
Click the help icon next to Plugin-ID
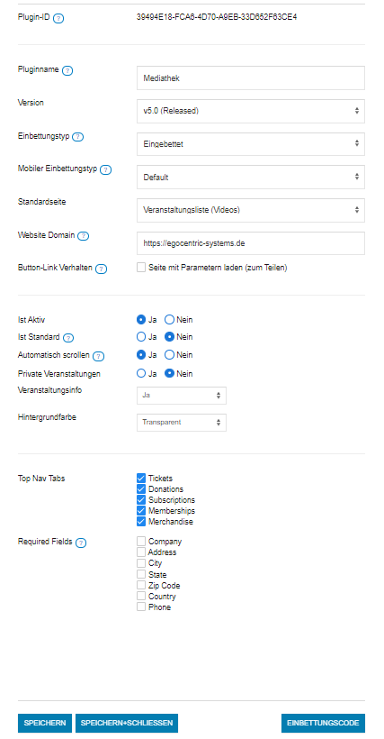click(x=58, y=18)
